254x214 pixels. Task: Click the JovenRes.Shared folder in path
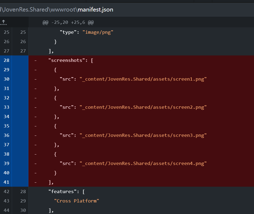pyautogui.click(x=26, y=10)
